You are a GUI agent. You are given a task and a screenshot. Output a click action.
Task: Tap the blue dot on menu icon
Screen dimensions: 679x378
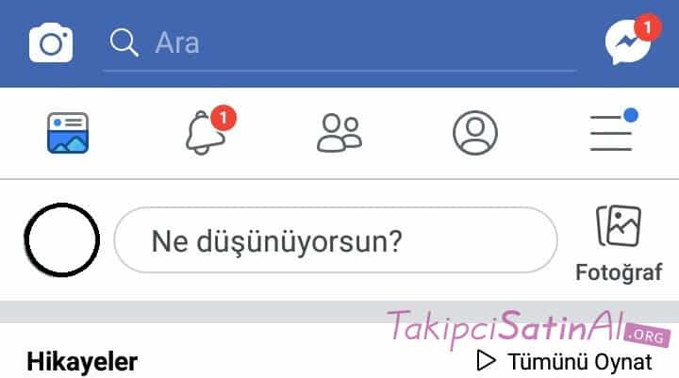pos(631,115)
